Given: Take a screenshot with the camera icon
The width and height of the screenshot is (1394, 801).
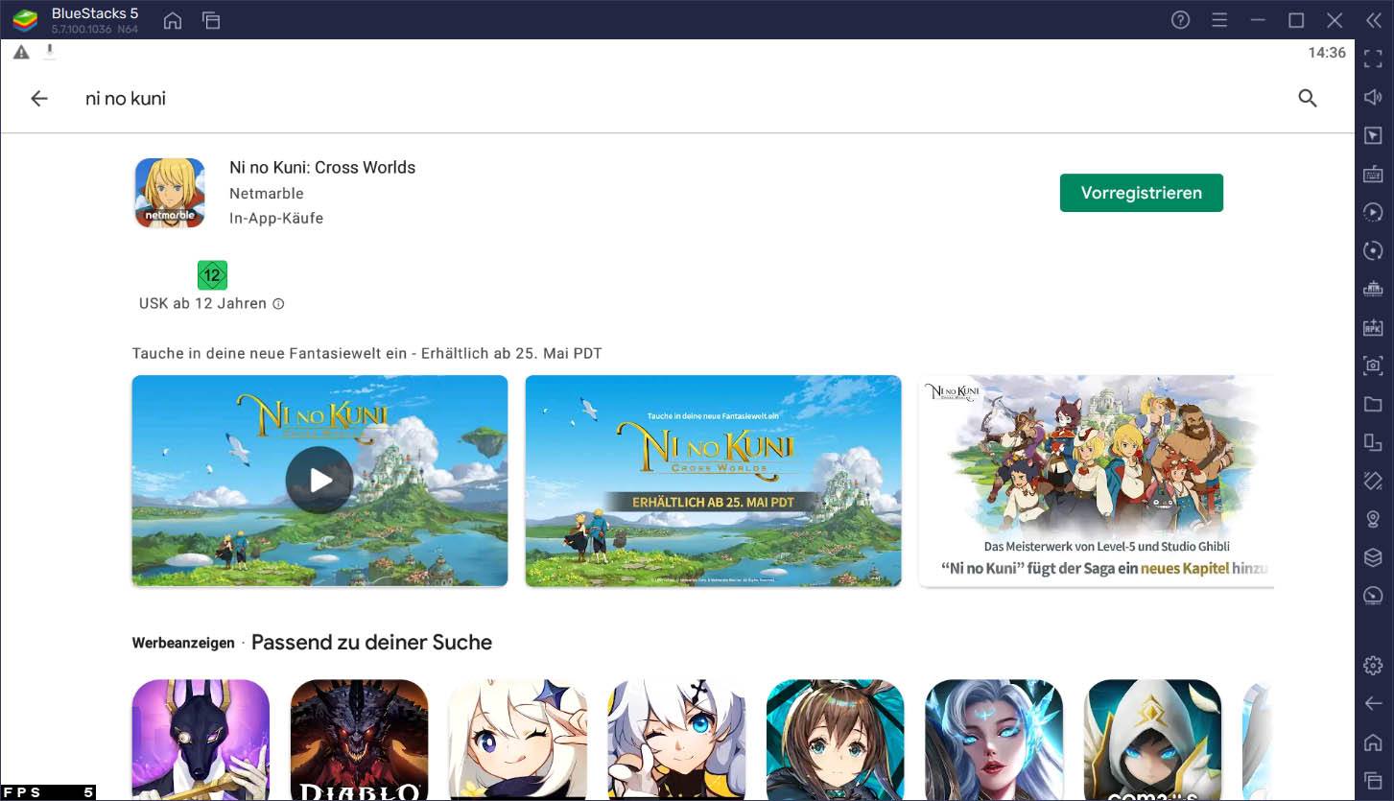Looking at the screenshot, I should 1373,365.
